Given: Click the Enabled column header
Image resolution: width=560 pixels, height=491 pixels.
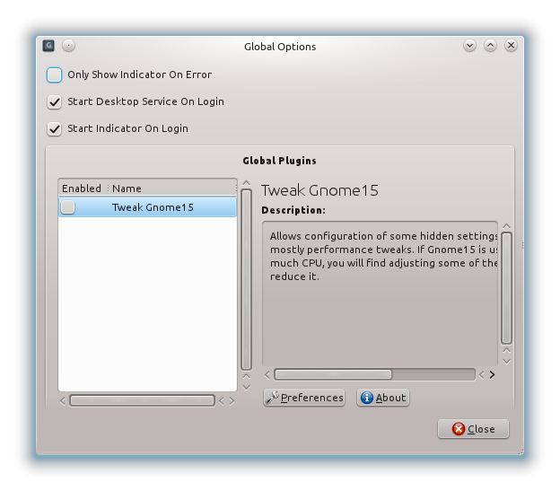Looking at the screenshot, I should [x=82, y=189].
